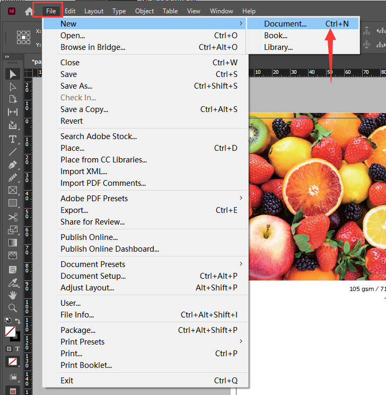Open the File menu
This screenshot has width=386, height=395.
[x=51, y=11]
